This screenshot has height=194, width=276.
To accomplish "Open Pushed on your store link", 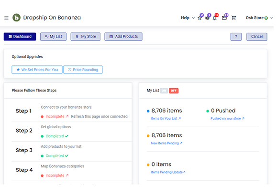I will pos(227,119).
